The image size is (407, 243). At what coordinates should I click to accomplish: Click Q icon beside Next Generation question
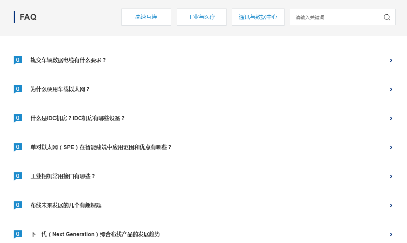pos(18,234)
